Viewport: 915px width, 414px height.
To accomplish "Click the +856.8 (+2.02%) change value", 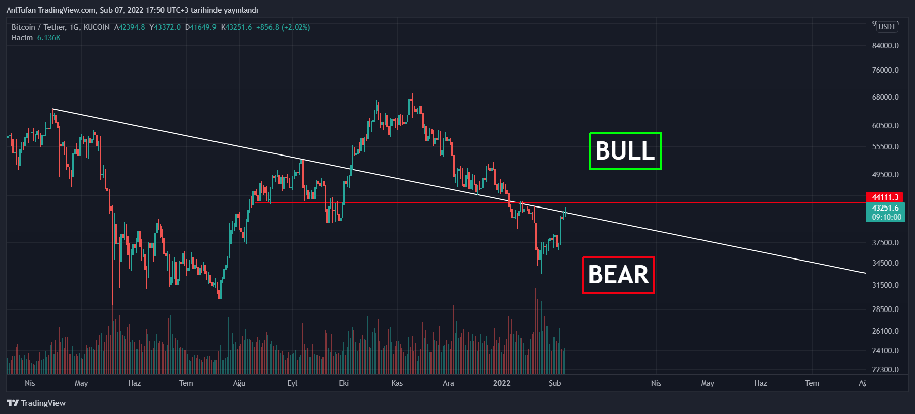I will pyautogui.click(x=283, y=27).
